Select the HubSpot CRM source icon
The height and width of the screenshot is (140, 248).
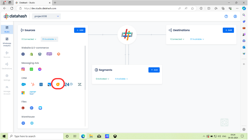pyautogui.click(x=32, y=85)
